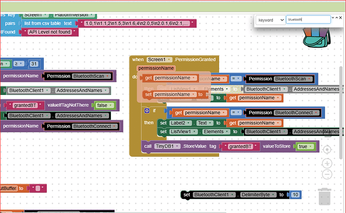Select the API Level not found text
The image size is (346, 213).
pos(50,32)
